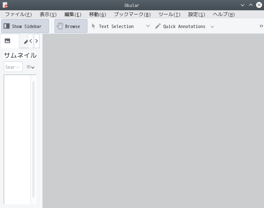
Task: Open the ヘルプ(H) menu
Action: click(224, 14)
